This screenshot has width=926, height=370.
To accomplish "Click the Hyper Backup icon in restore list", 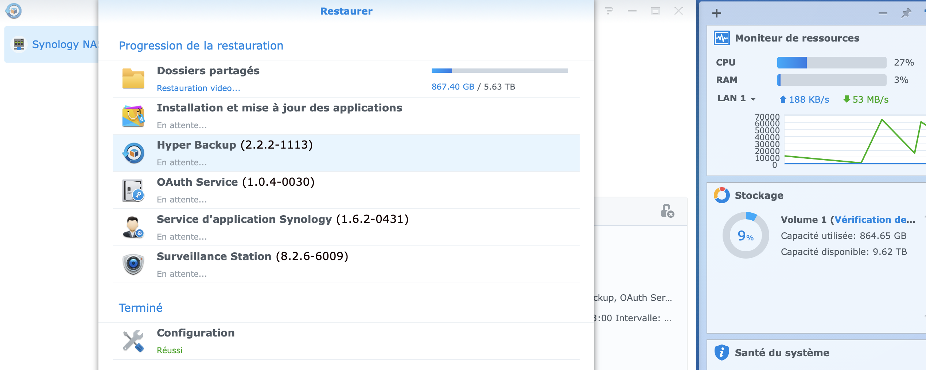I will click(133, 153).
